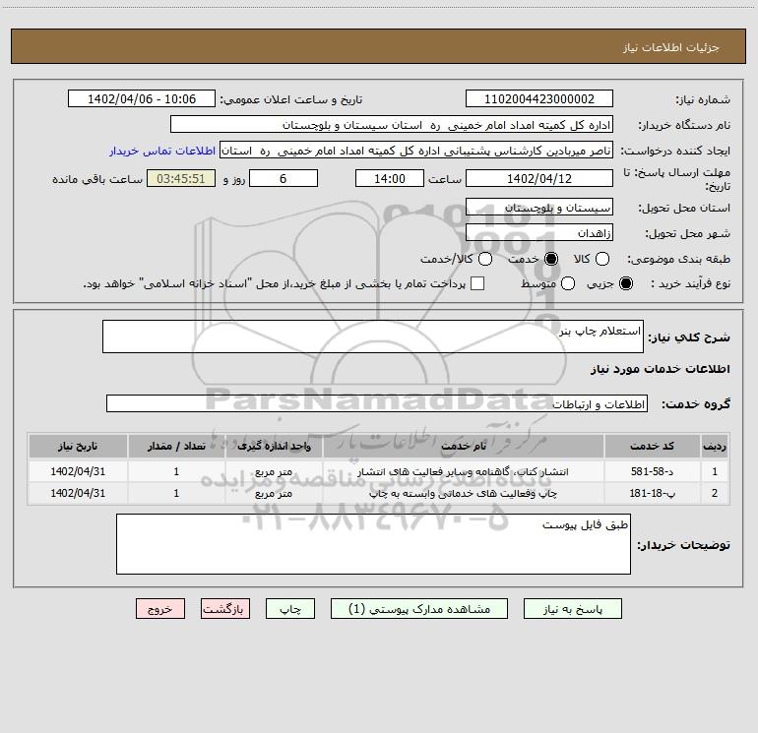
Task: Click the service group field اطلاعات و ارتباطات
Action: pyautogui.click(x=377, y=404)
